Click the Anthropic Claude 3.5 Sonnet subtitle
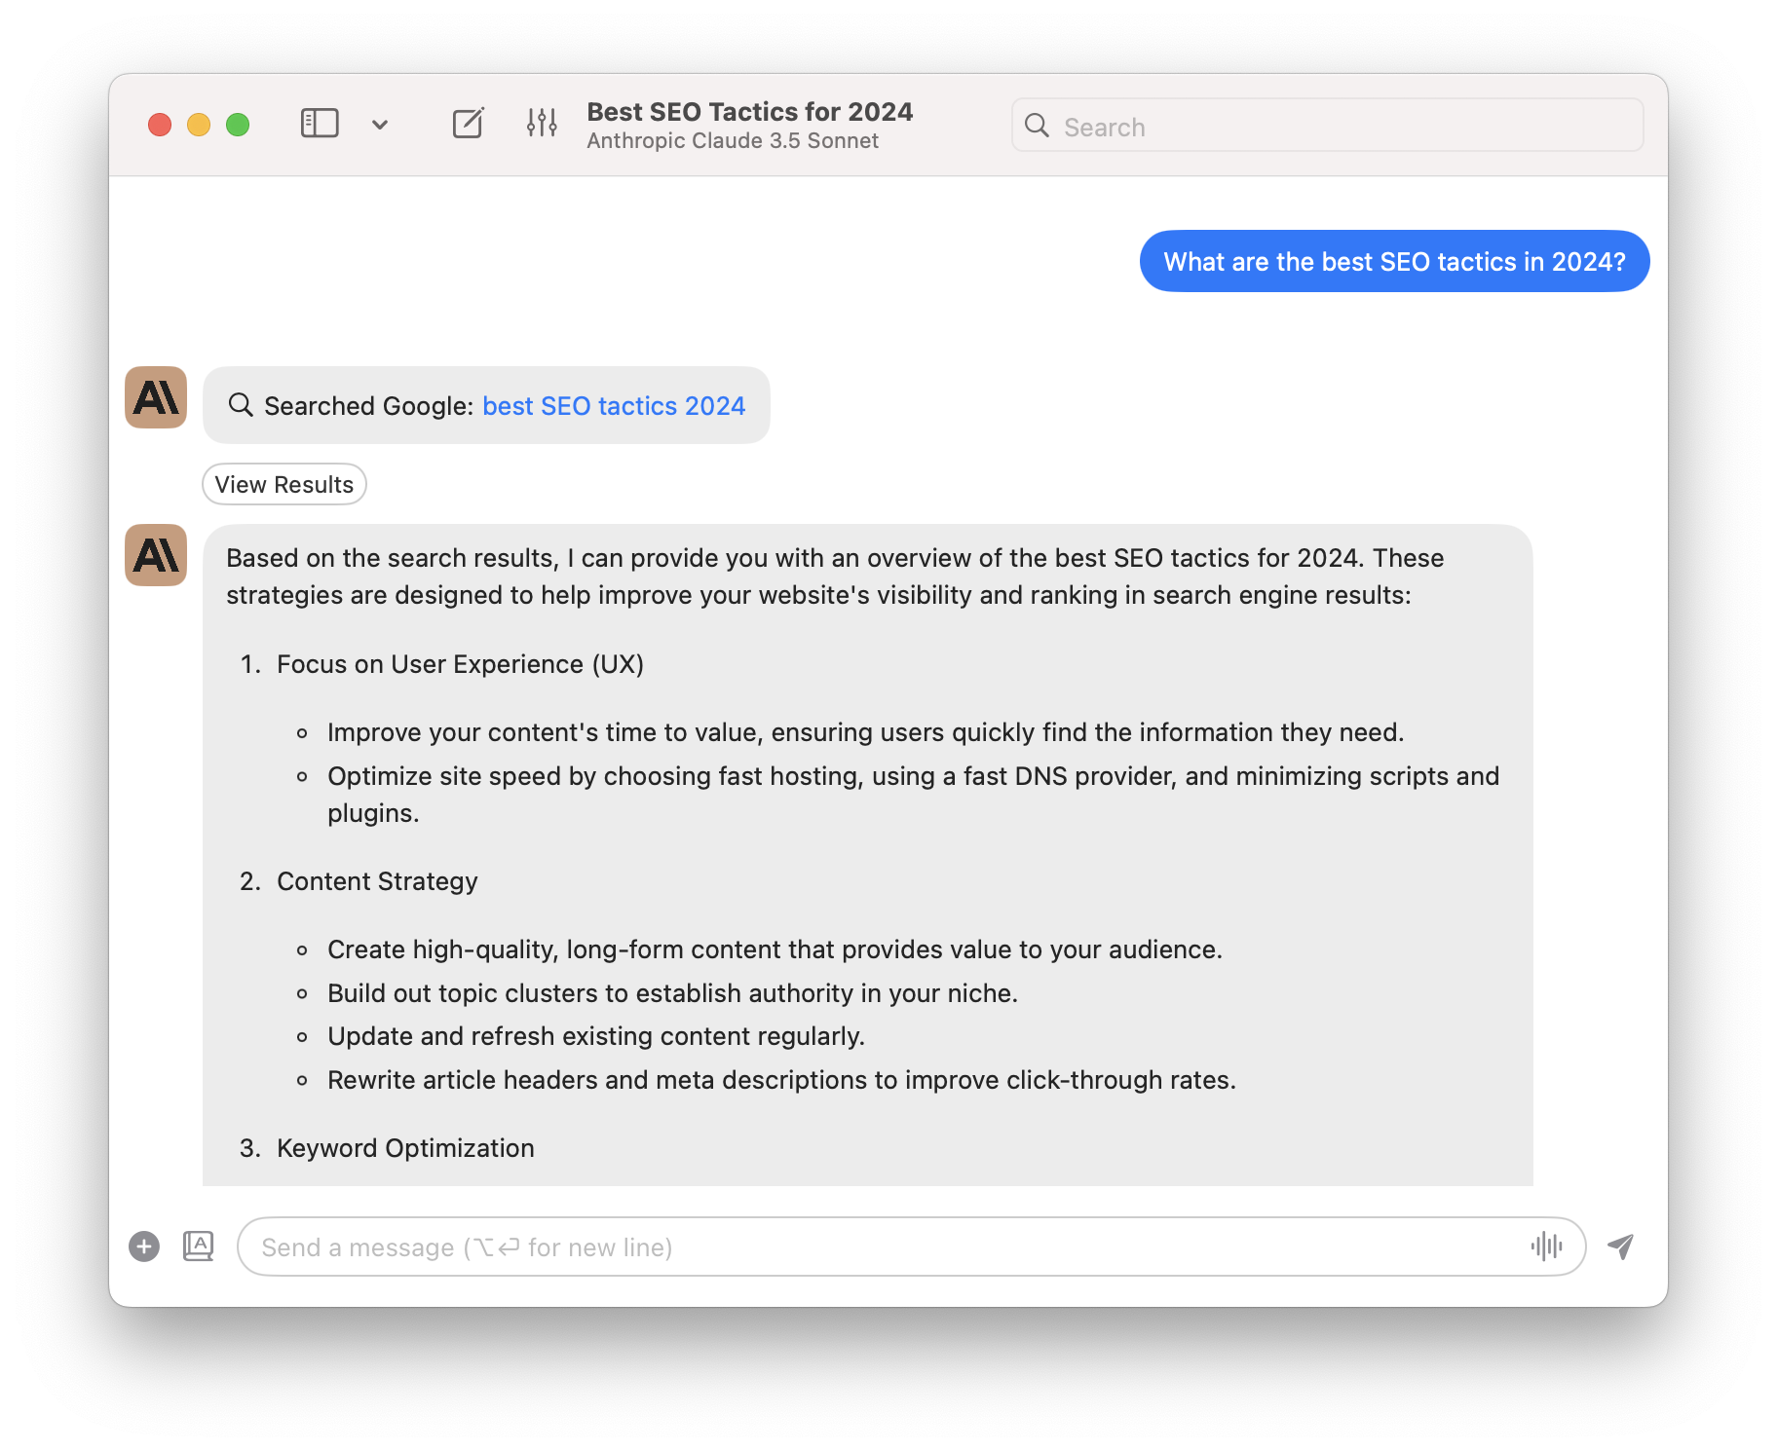 pos(733,141)
